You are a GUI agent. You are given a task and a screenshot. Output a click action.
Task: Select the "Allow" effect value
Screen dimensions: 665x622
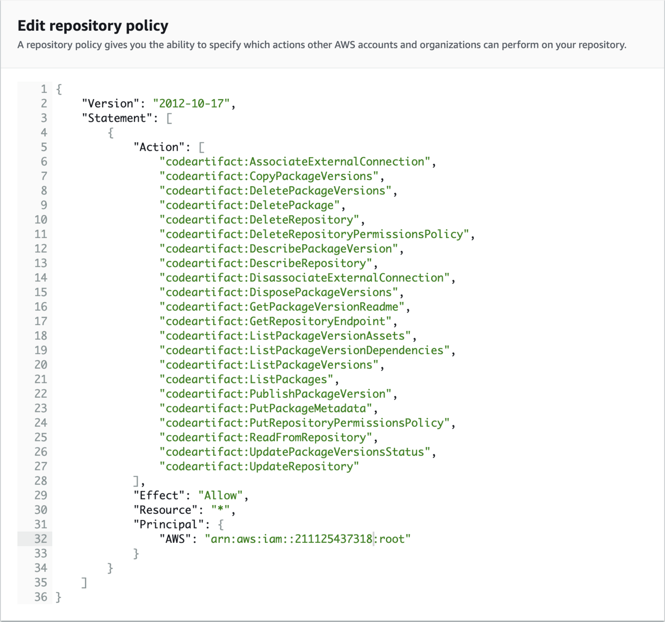click(221, 496)
